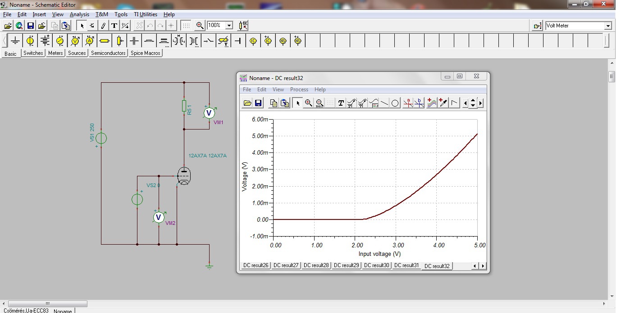Select the ammeter component

pyautogui.click(x=90, y=41)
